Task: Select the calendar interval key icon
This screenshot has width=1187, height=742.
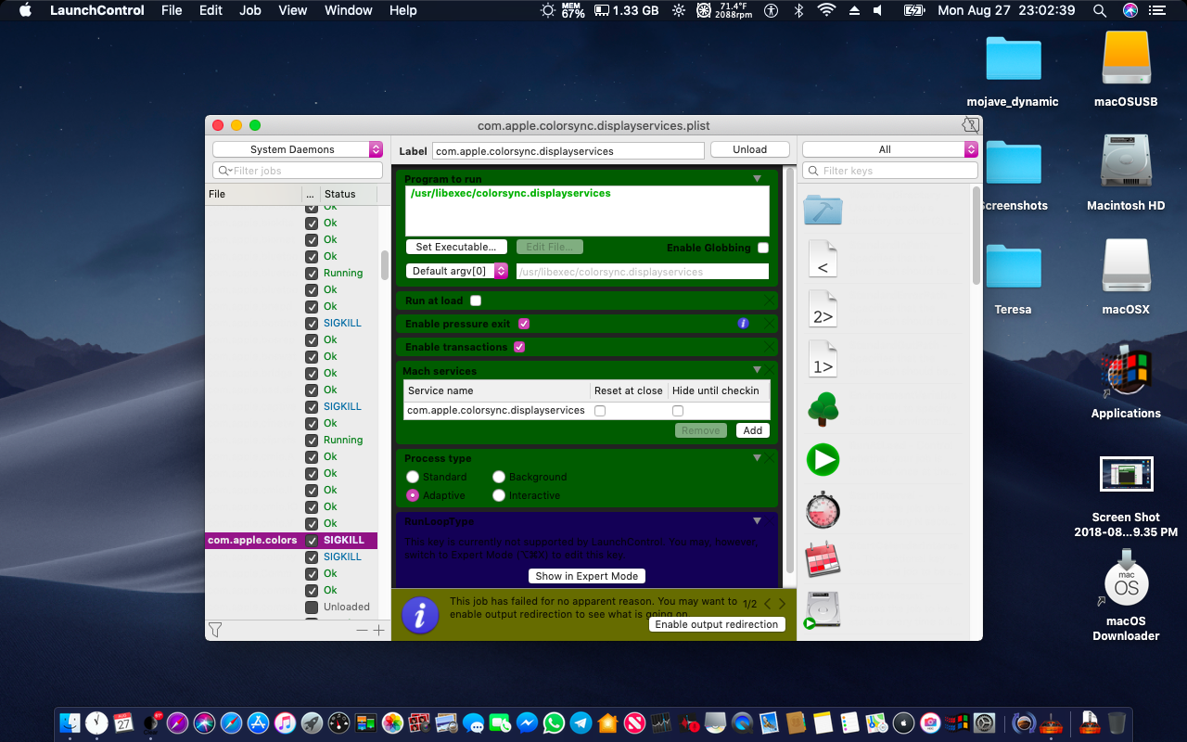Action: point(823,559)
